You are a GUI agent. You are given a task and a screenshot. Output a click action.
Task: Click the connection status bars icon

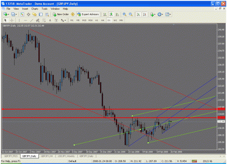pos(194,161)
